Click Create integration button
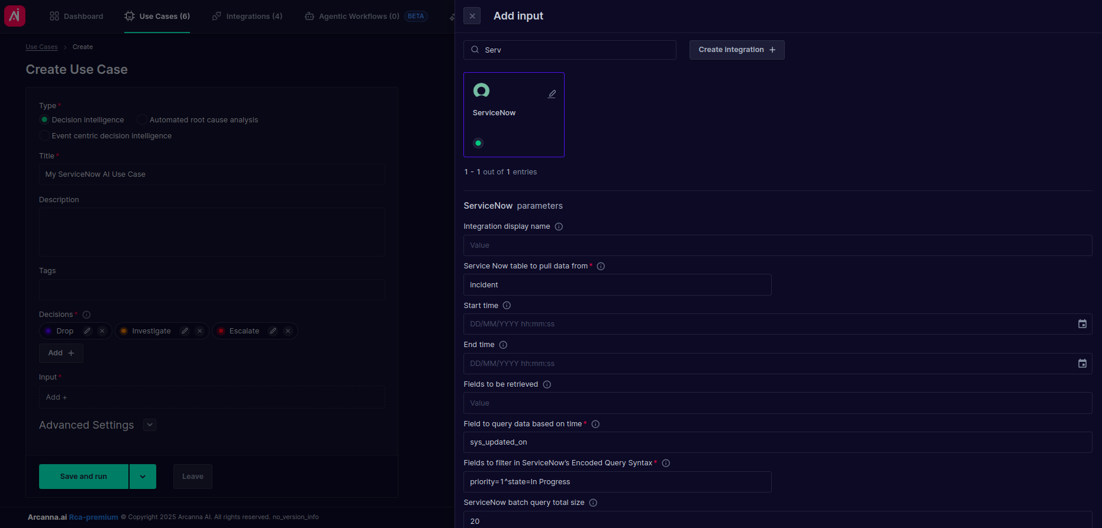1102x528 pixels. pos(737,50)
